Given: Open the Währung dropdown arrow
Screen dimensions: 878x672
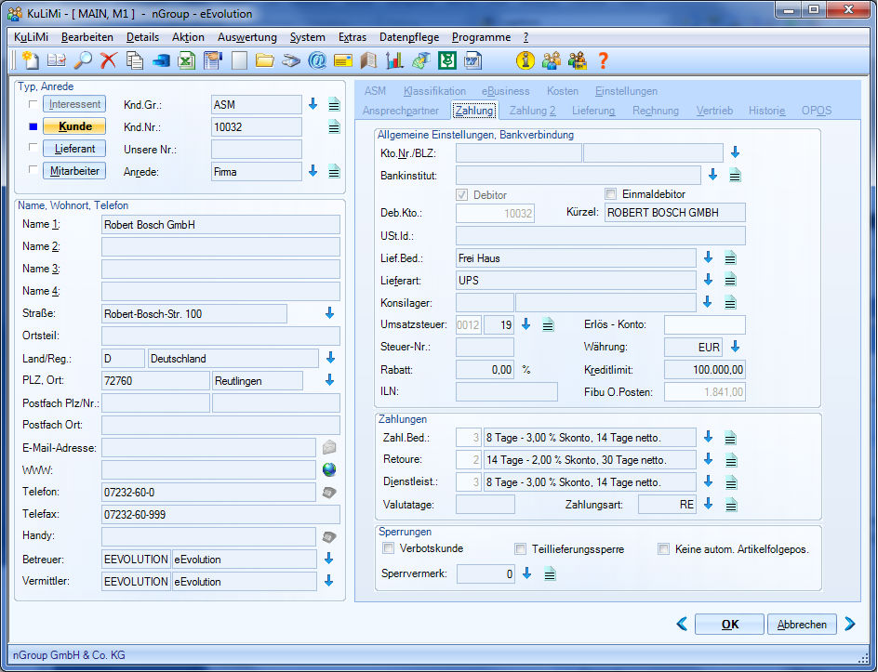Looking at the screenshot, I should pos(735,347).
